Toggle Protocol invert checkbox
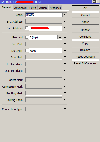 27,37
